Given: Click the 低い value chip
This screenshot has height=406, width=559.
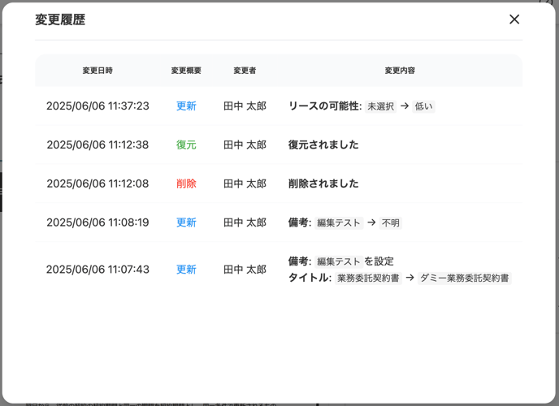Looking at the screenshot, I should click(423, 106).
